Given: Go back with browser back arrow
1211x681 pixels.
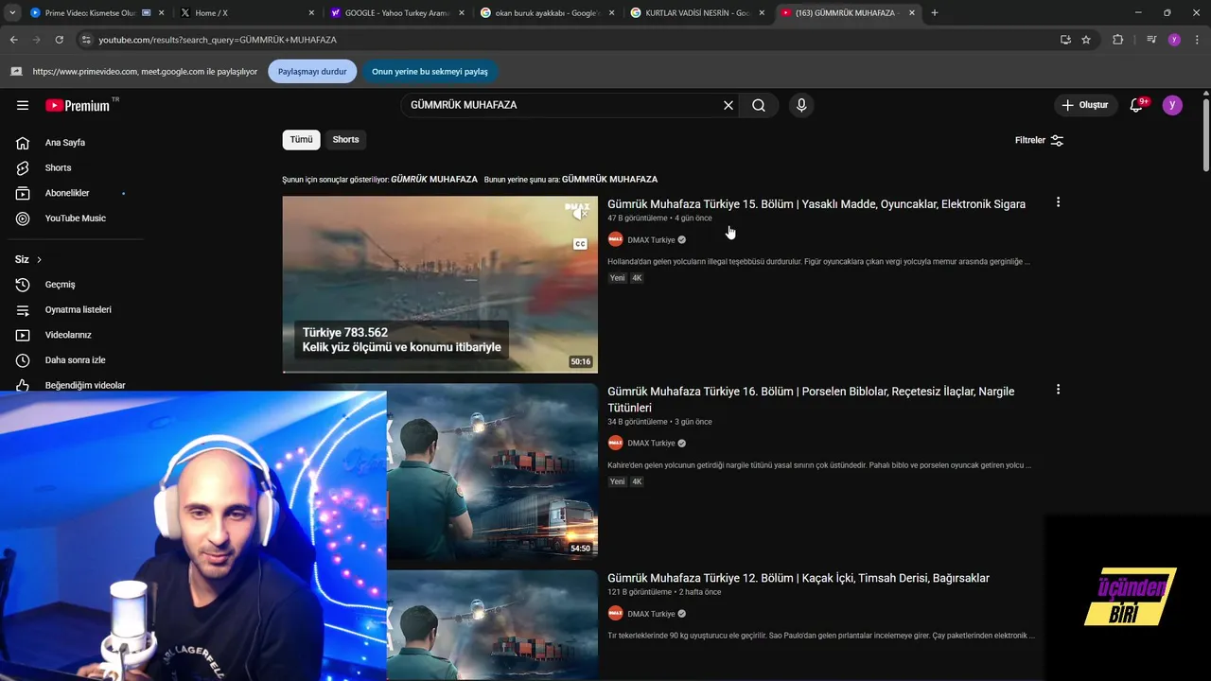Looking at the screenshot, I should 13,40.
